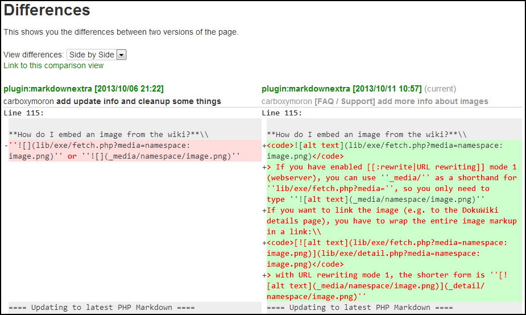Click the added 'If you want to link' paragraph
The image size is (526, 315).
392,221
